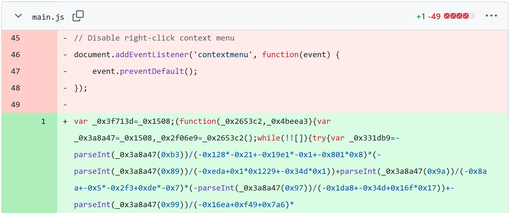Select deleted line number 49
510x213 pixels.
click(x=16, y=105)
